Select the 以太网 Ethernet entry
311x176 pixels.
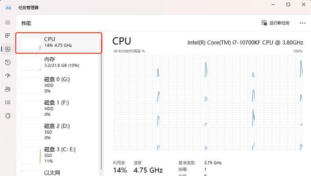pyautogui.click(x=59, y=172)
